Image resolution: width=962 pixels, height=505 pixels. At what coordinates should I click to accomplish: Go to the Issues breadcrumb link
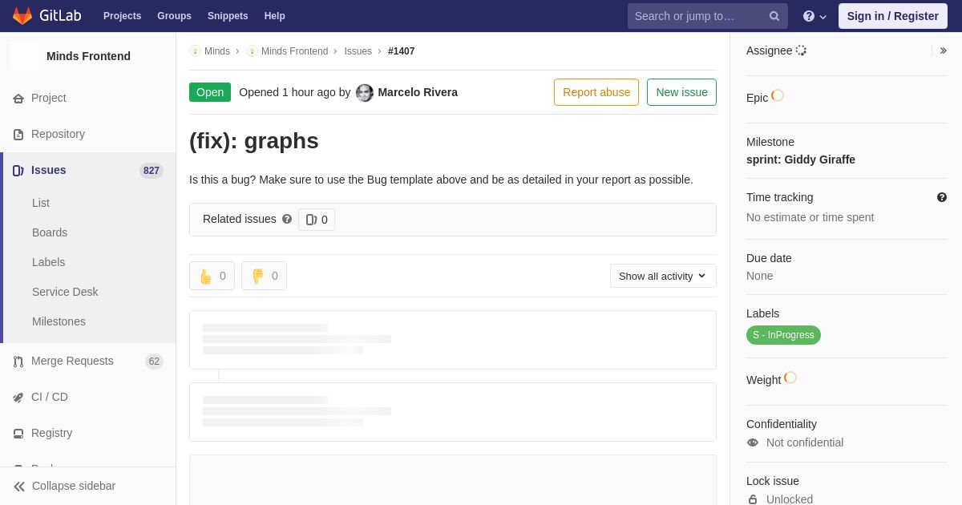point(358,51)
